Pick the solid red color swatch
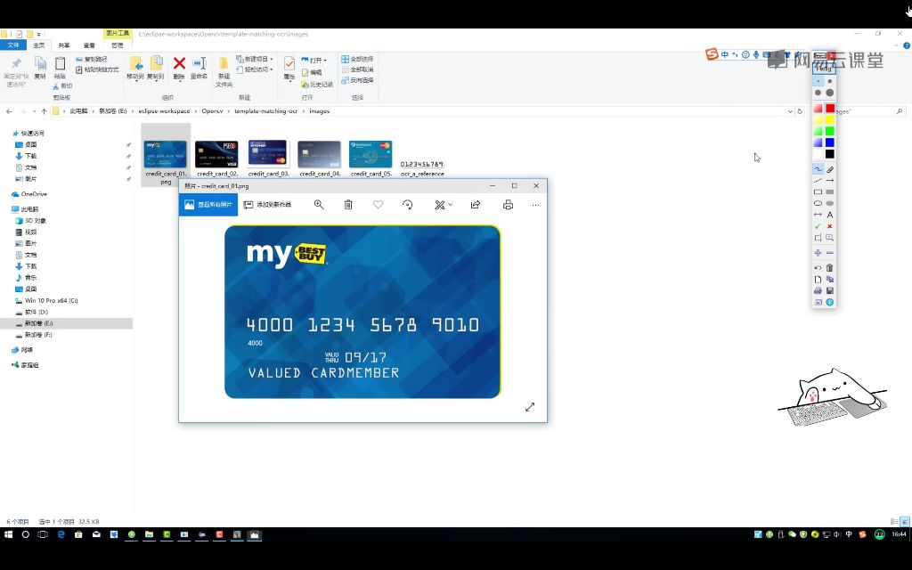Image resolution: width=912 pixels, height=570 pixels. (830, 108)
